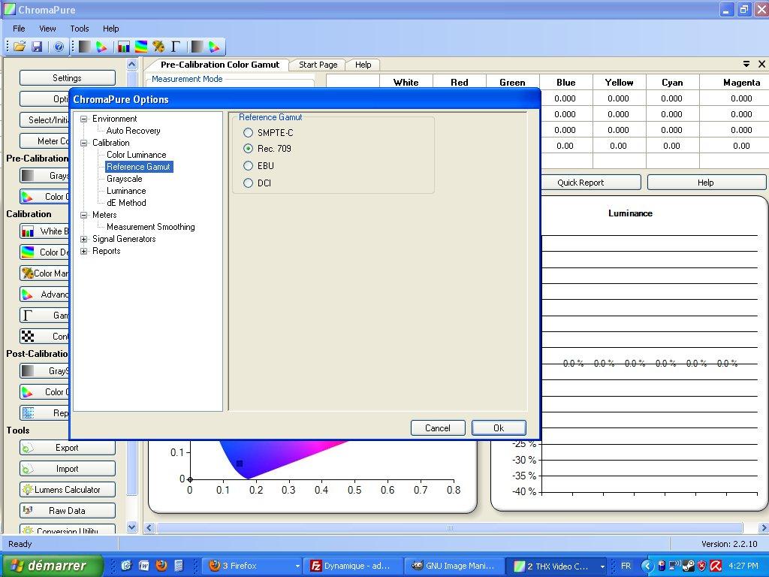Click the checkerboard Contrast sidebar icon
The width and height of the screenshot is (769, 577).
28,336
